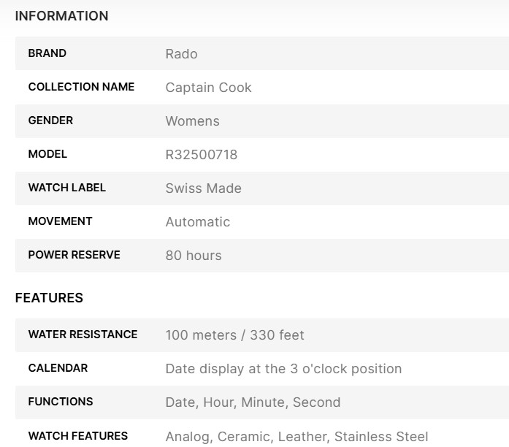
Task: Click the BRAND row label
Action: coord(47,53)
